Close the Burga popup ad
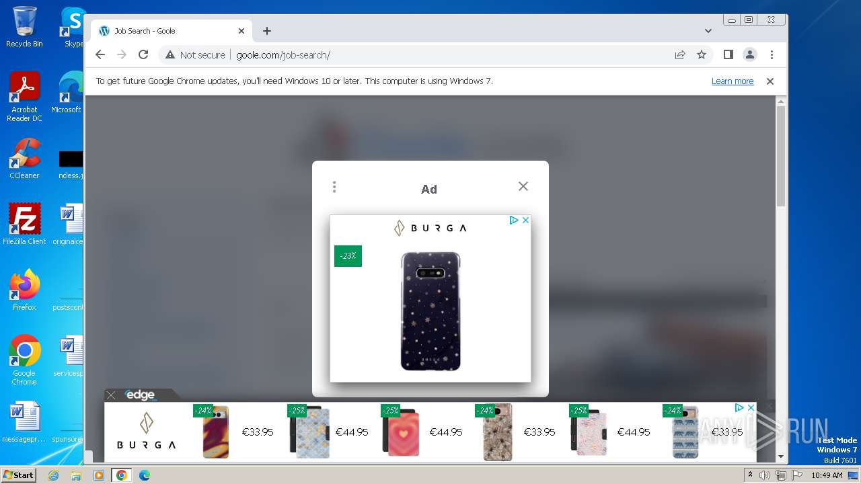Image resolution: width=861 pixels, height=484 pixels. [x=525, y=220]
